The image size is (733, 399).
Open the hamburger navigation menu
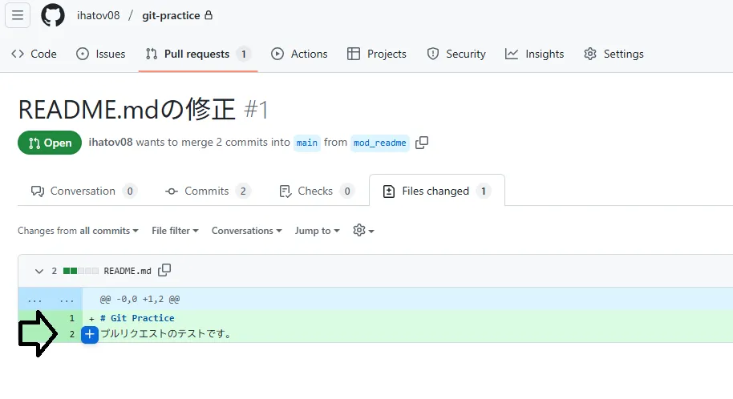[18, 15]
